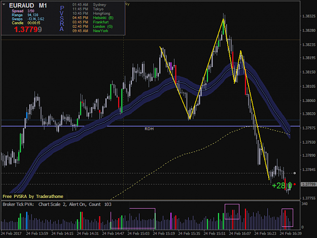Click time axis label 24 Feb 16:39
The height and width of the screenshot is (238, 317).
(x=291, y=233)
